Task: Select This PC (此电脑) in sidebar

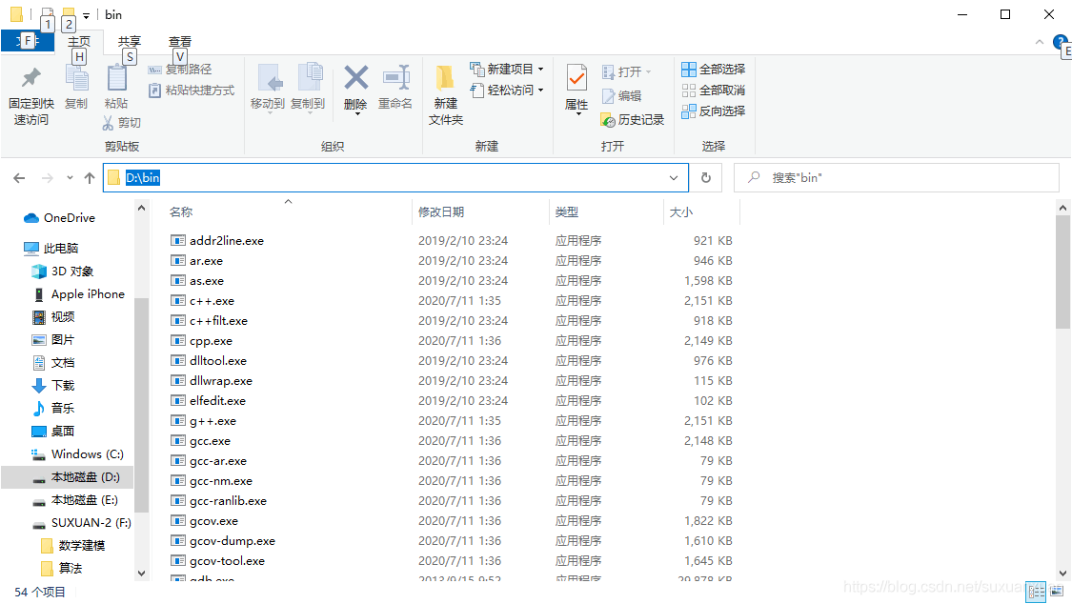Action: click(x=51, y=248)
